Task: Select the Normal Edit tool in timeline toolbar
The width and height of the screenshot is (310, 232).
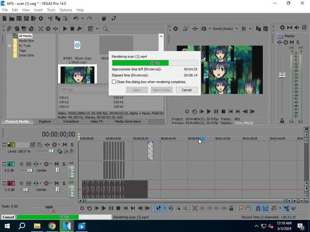Action: 158,208
